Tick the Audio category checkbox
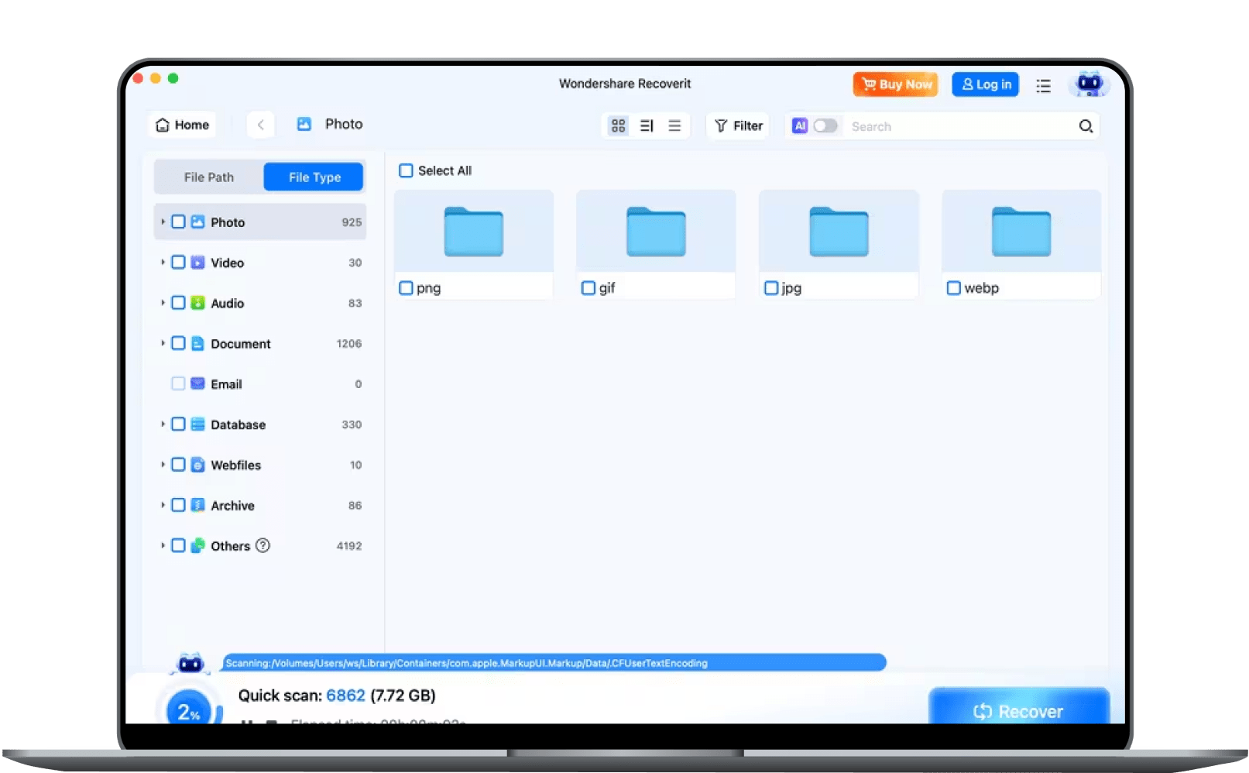The image size is (1249, 773). (178, 303)
